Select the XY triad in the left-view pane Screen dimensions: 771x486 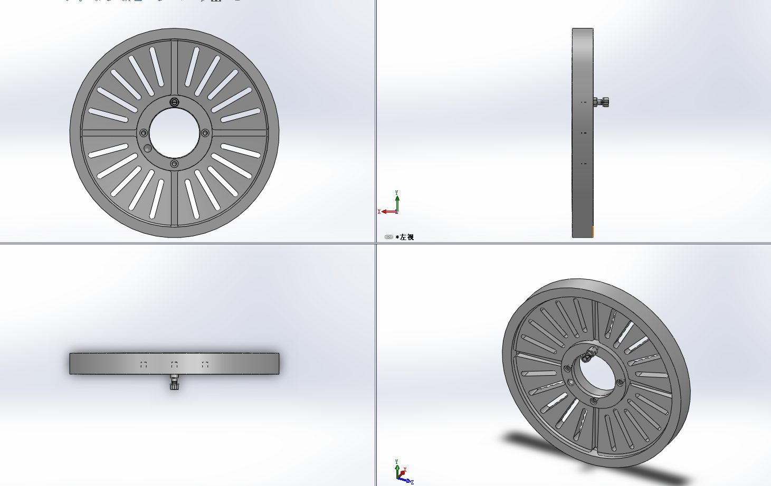[388, 203]
